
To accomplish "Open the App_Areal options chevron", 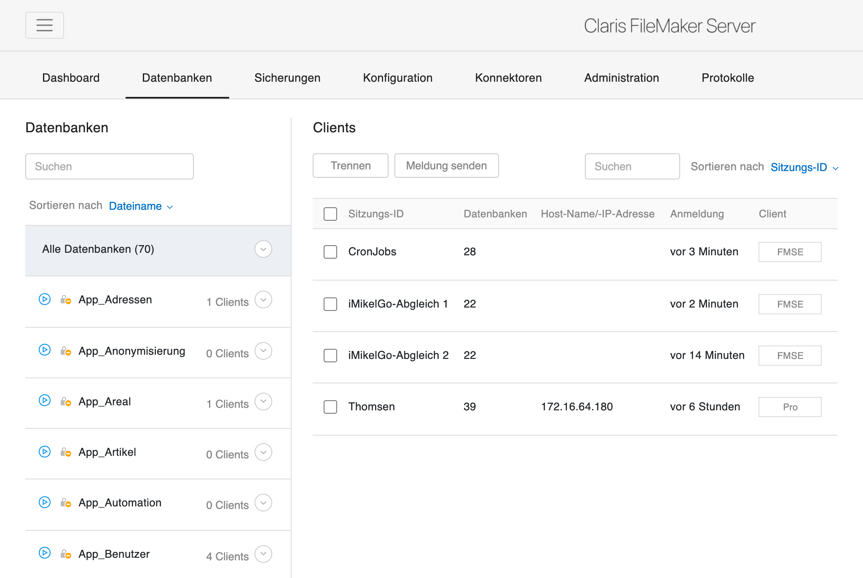I will [263, 401].
